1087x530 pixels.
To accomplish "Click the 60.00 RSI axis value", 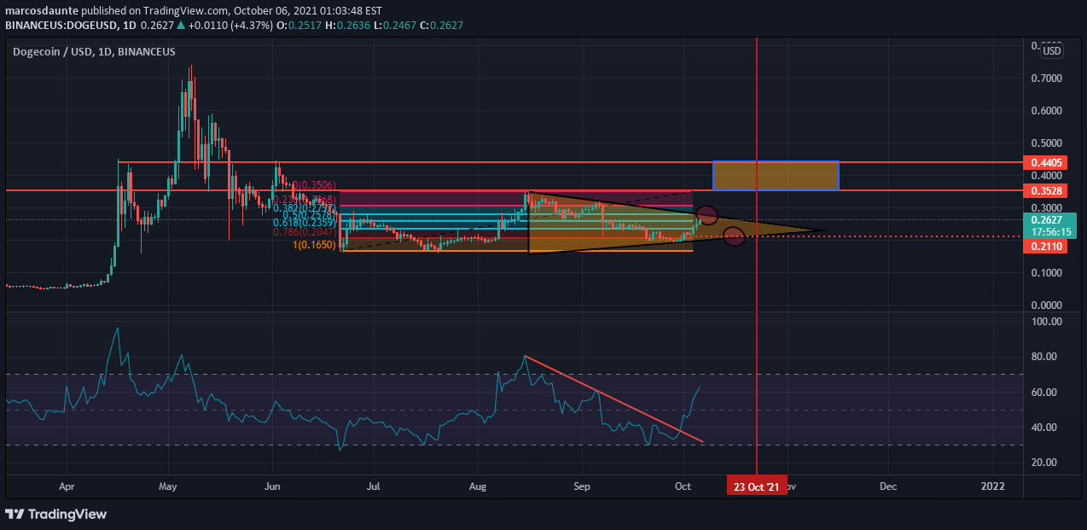I will (1045, 393).
